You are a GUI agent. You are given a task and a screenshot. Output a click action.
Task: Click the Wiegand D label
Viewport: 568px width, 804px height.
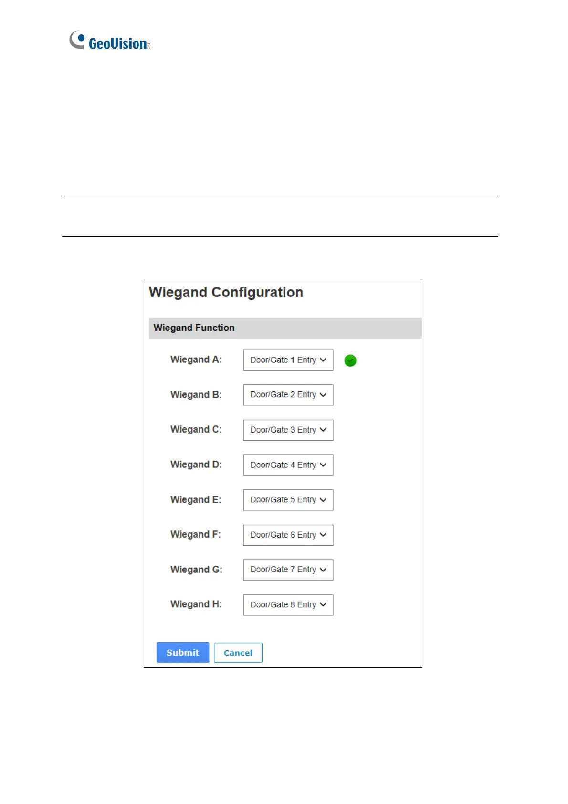coord(196,465)
